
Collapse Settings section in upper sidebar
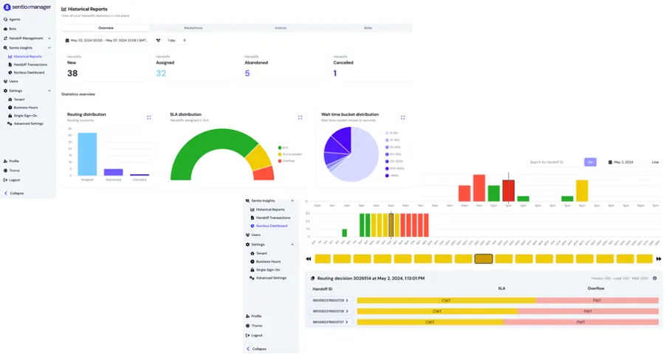point(49,91)
